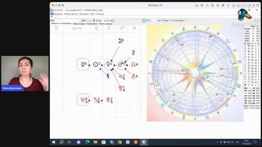Open the Документ menu
The height and width of the screenshot is (147, 262).
click(58, 14)
